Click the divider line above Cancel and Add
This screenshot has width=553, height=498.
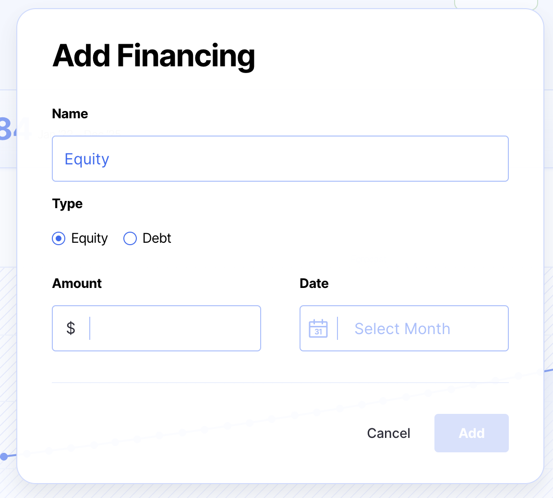[280, 383]
